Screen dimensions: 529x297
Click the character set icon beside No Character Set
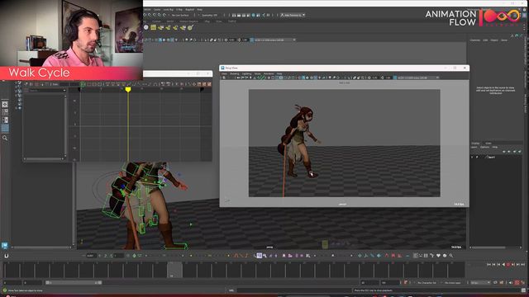[406, 283]
